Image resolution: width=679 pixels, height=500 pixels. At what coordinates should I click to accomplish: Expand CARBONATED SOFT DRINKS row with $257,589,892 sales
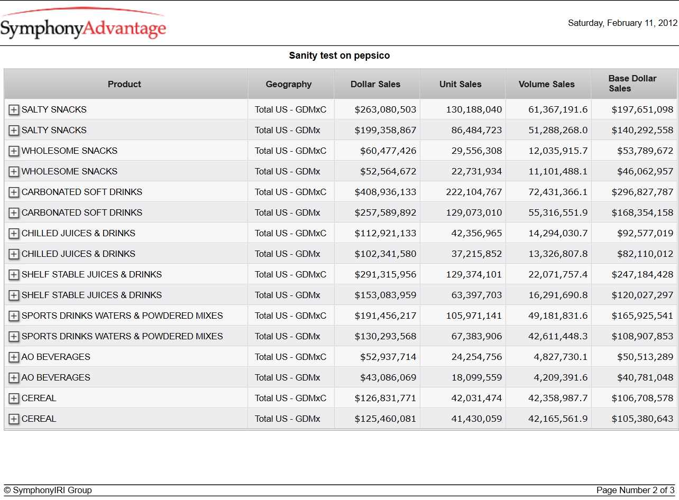pyautogui.click(x=14, y=213)
